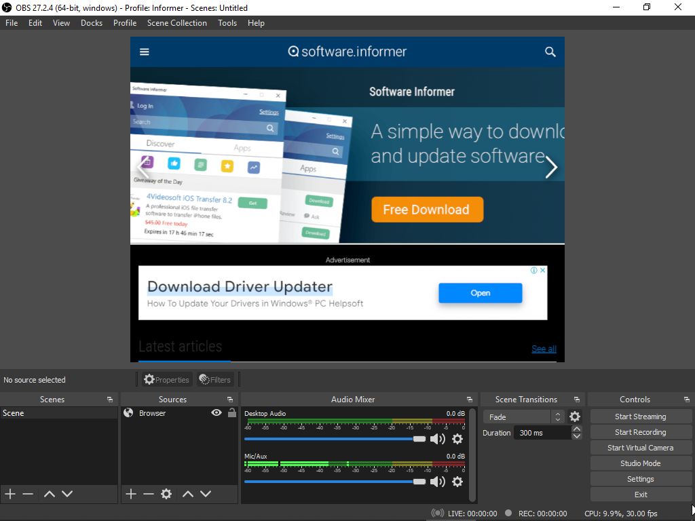
Task: Open transition properties gear in Scene Transitions
Action: (x=574, y=417)
